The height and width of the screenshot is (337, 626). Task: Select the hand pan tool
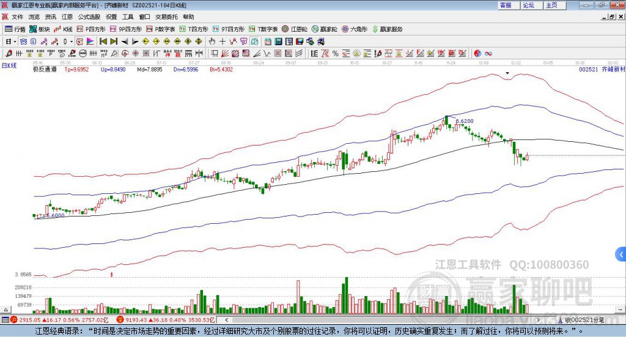click(x=212, y=42)
